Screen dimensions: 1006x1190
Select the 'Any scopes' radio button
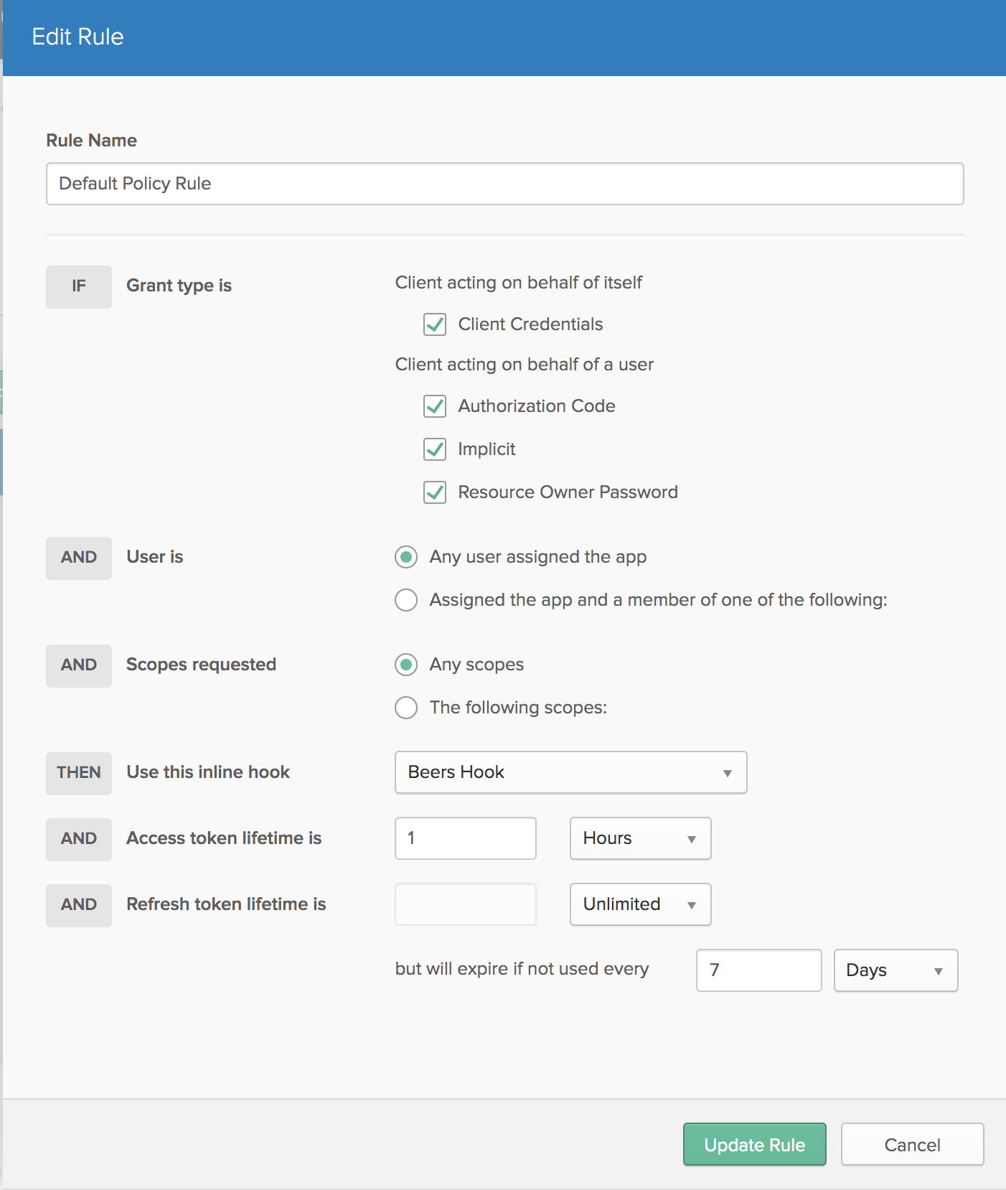point(406,665)
